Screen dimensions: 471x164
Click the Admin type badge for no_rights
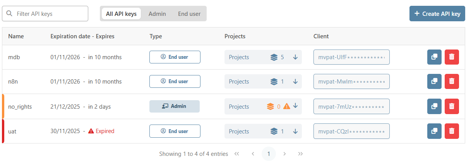tap(175, 106)
